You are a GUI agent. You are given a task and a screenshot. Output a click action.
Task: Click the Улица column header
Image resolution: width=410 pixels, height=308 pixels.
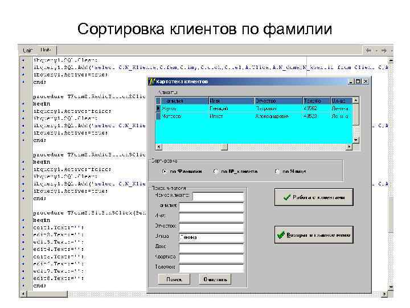(x=342, y=101)
